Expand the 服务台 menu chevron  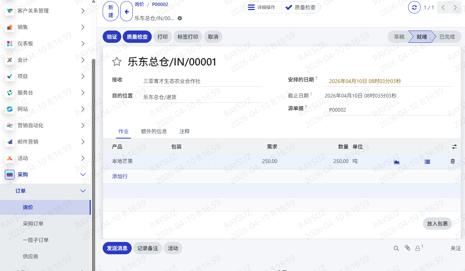click(x=83, y=93)
